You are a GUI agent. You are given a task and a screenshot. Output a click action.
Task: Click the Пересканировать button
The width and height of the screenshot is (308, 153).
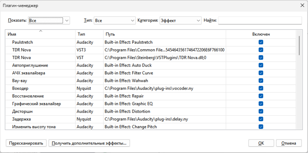26,143
